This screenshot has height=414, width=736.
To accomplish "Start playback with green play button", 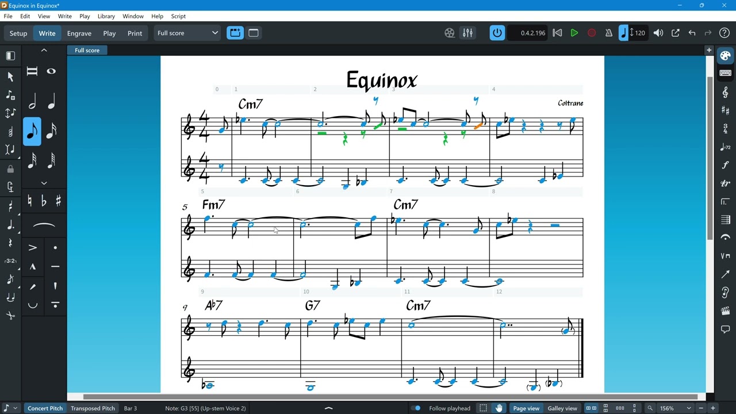I will coord(574,33).
